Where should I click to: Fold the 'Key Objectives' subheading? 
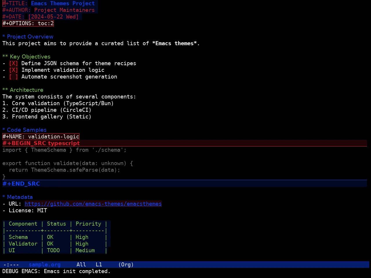click(x=26, y=57)
